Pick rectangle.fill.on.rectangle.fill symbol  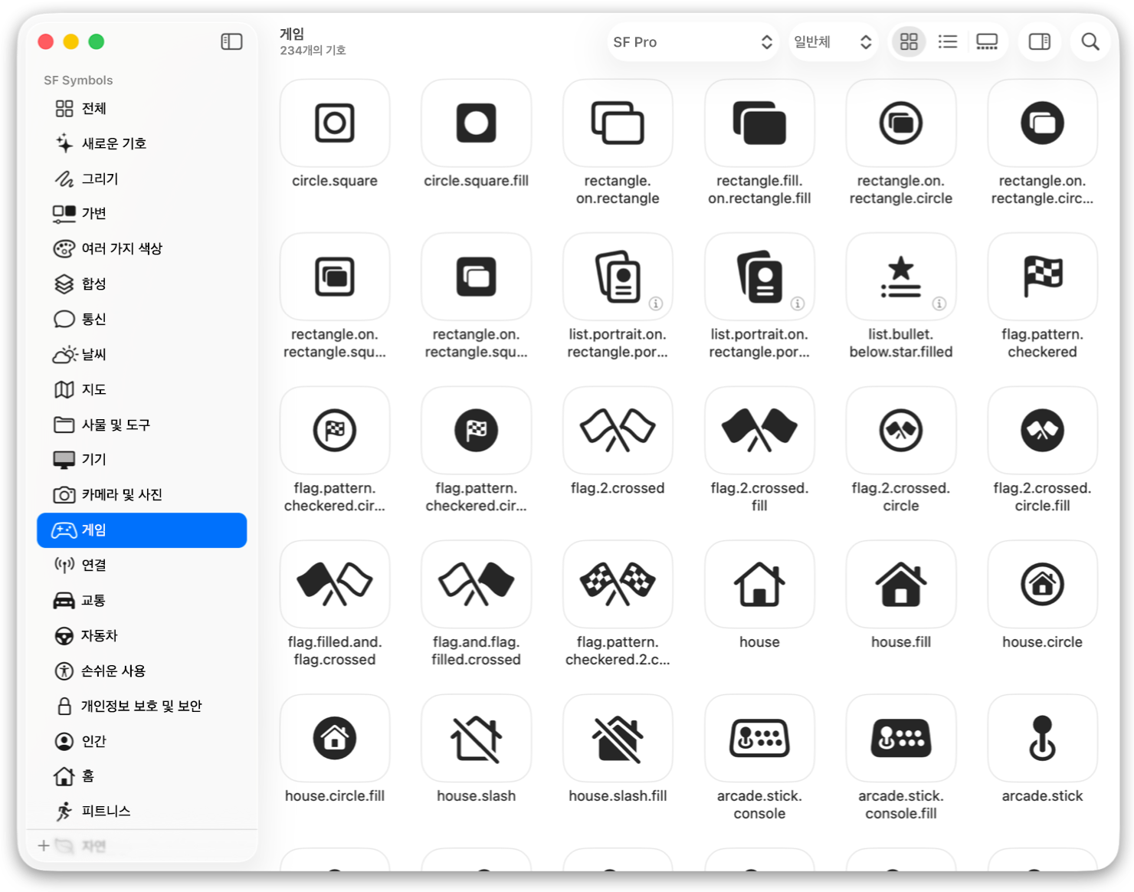coord(759,123)
